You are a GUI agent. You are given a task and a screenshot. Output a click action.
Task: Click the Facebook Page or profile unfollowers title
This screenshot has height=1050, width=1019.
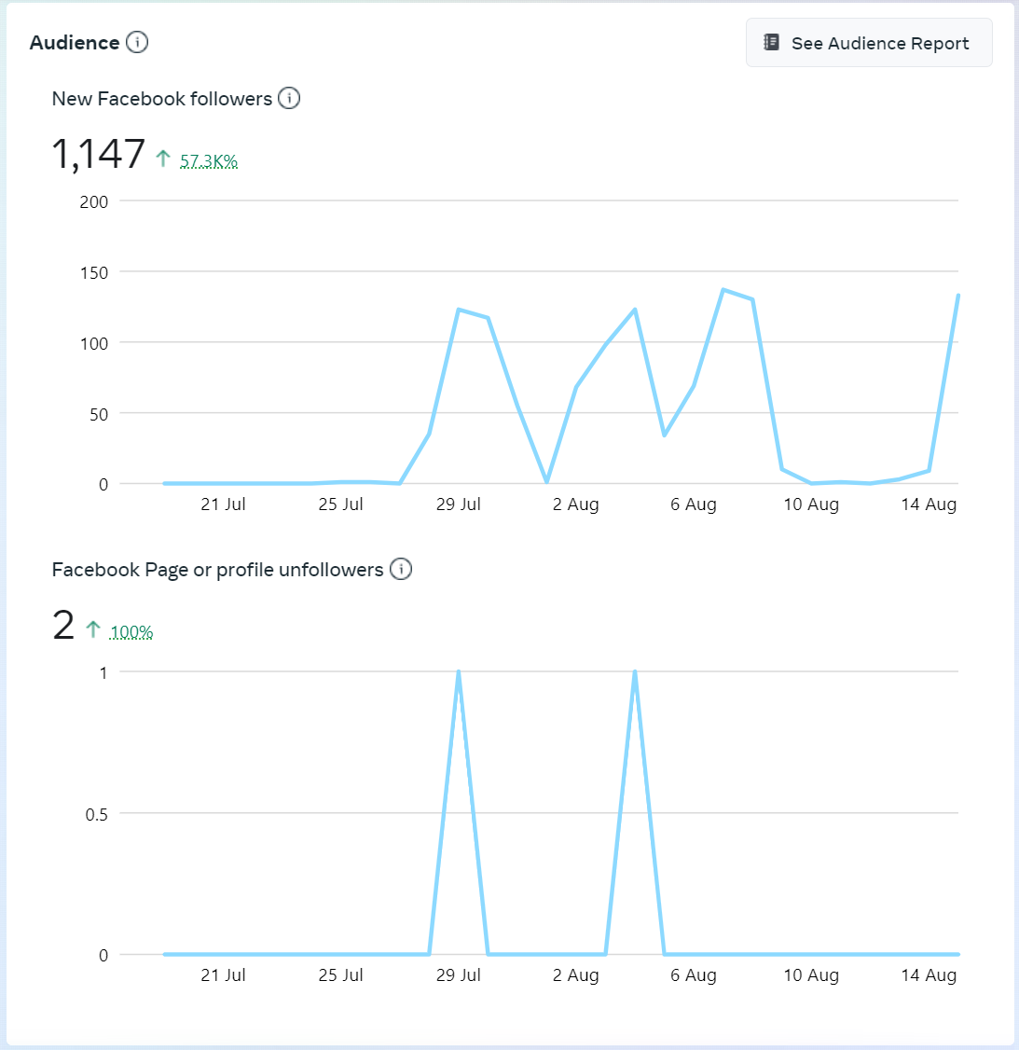click(217, 570)
